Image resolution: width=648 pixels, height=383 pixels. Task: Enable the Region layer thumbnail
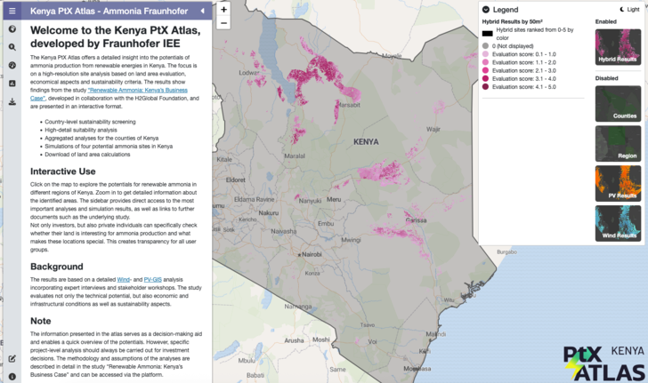(618, 144)
